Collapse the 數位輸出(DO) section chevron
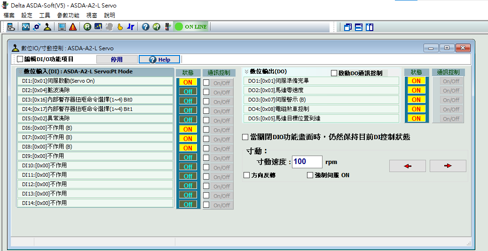 [x=246, y=71]
